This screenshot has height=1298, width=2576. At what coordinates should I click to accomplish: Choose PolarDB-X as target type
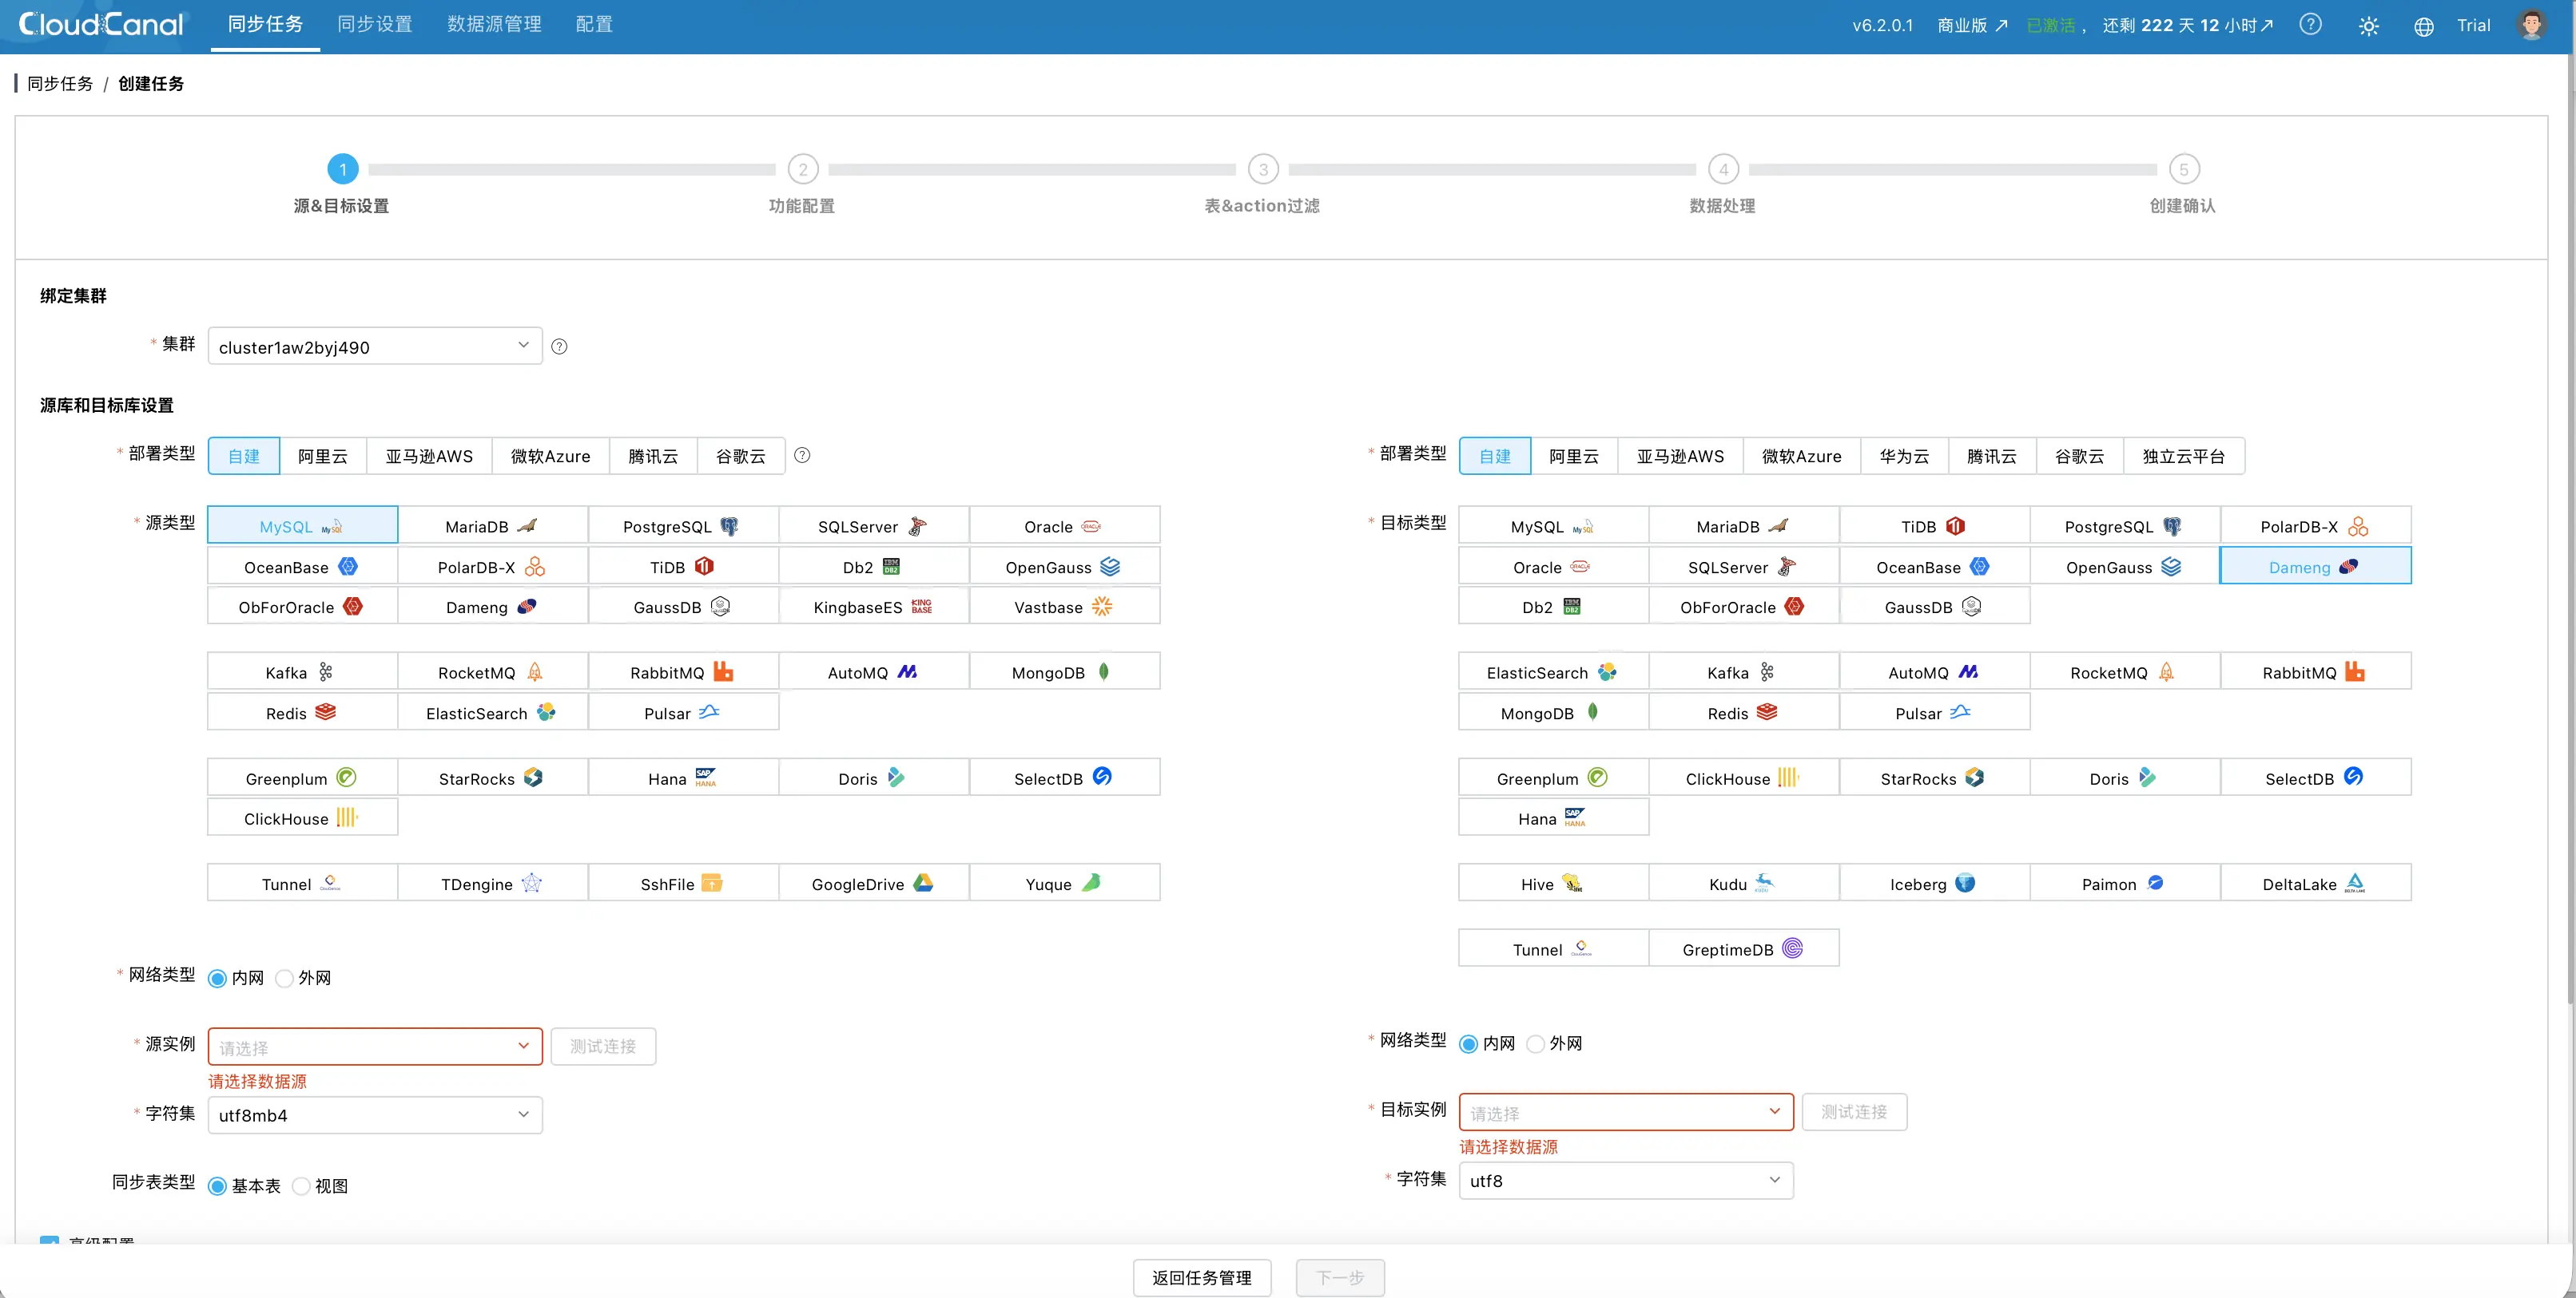[2315, 525]
